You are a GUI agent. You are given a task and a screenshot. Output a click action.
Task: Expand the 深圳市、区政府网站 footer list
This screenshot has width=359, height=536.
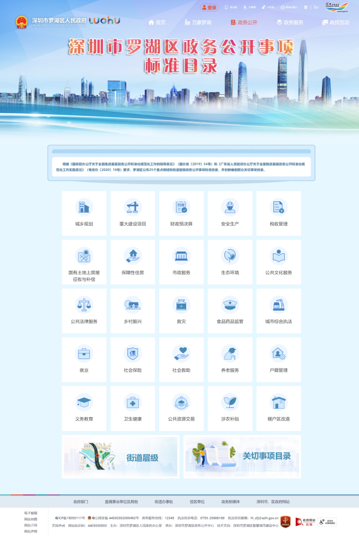tap(273, 501)
